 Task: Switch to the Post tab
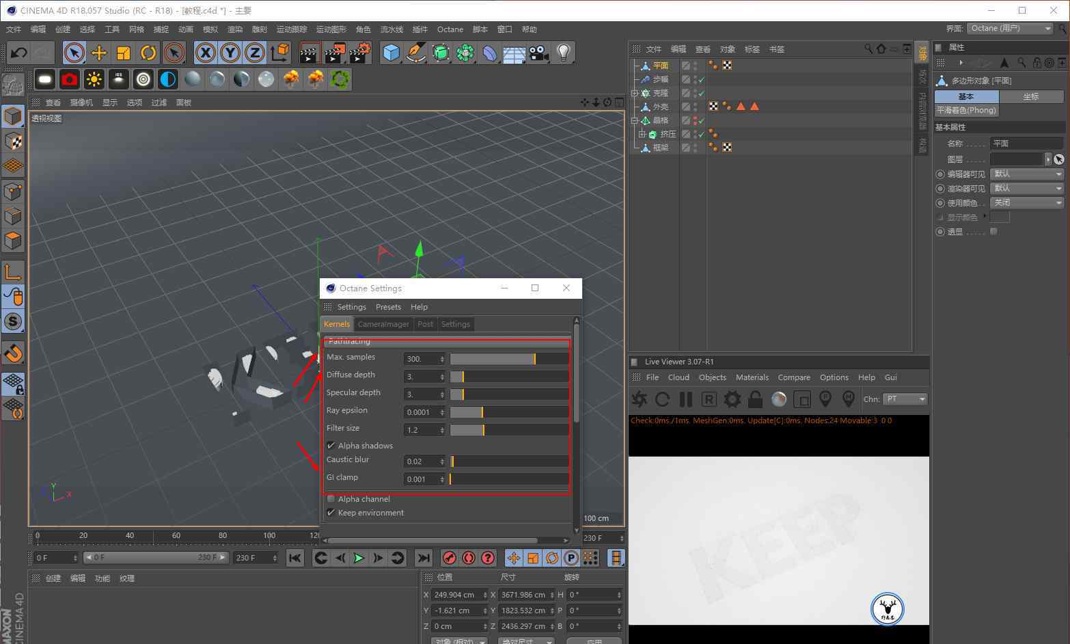pos(425,324)
